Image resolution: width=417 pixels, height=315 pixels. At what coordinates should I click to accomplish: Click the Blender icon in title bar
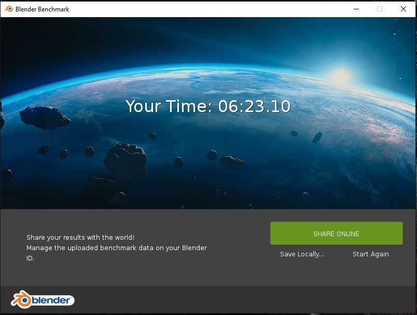tap(9, 9)
